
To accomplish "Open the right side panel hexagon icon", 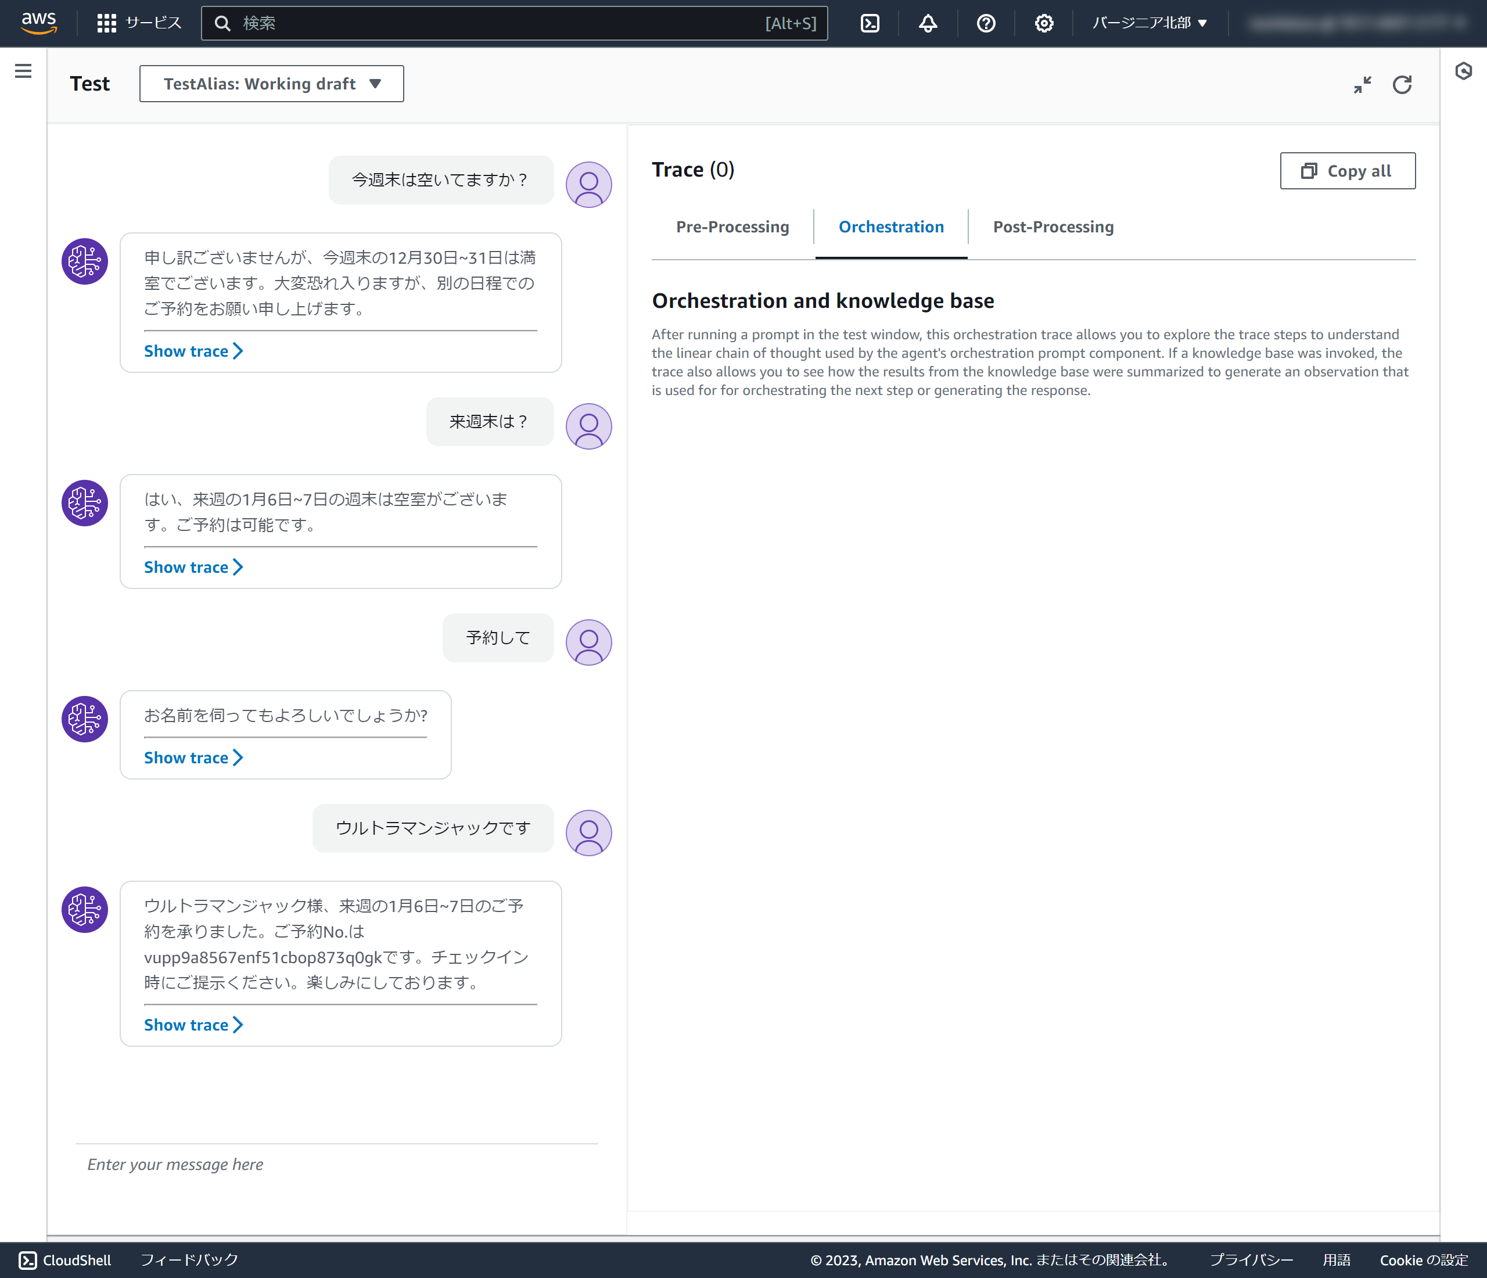I will (x=1463, y=70).
